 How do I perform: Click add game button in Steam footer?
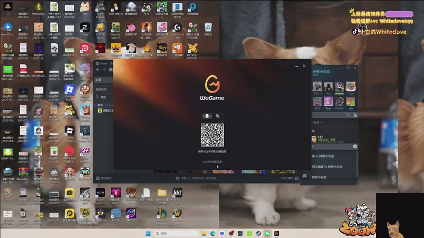point(103,178)
